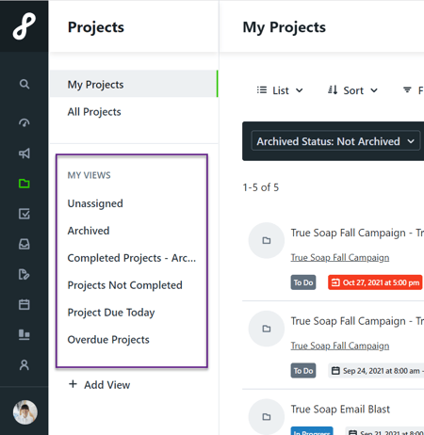Open the campaigns megaphone icon
The height and width of the screenshot is (435, 424).
point(24,153)
